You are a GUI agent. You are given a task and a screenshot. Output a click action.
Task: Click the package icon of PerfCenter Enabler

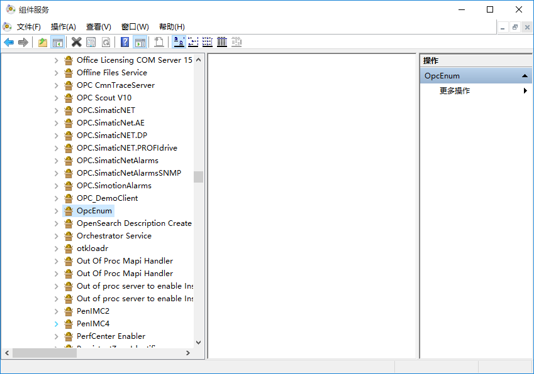69,336
